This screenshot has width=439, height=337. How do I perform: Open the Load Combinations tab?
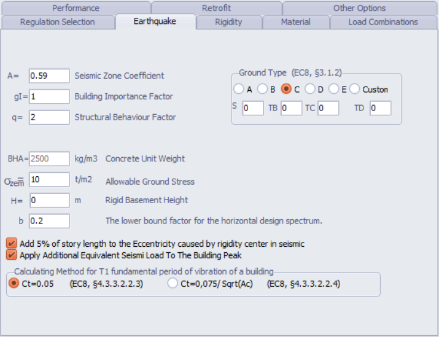click(x=383, y=22)
